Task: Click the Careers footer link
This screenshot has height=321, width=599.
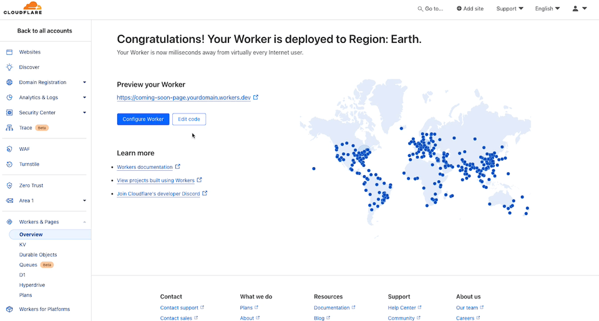Action: coord(465,318)
